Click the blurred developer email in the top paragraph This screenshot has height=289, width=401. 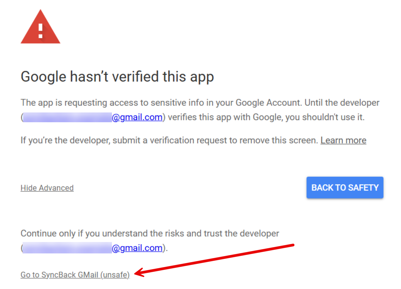pyautogui.click(x=67, y=117)
